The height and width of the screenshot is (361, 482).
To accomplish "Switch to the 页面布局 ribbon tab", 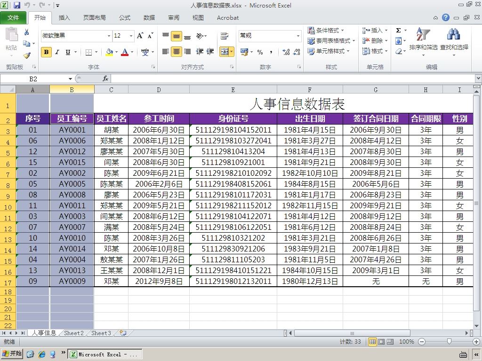I will (x=94, y=18).
